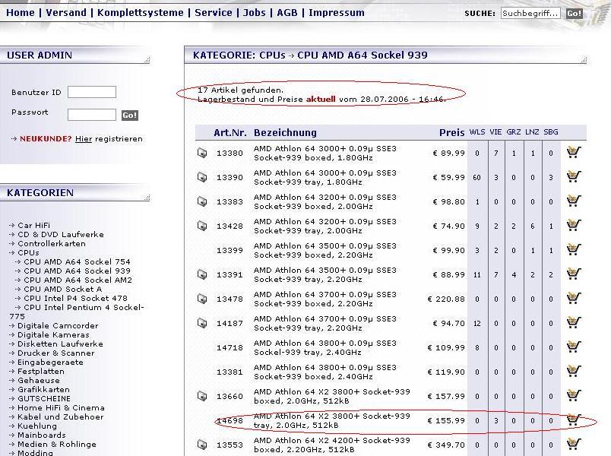The image size is (611, 456).
Task: Add article 13391 to shopping cart
Action: [574, 274]
